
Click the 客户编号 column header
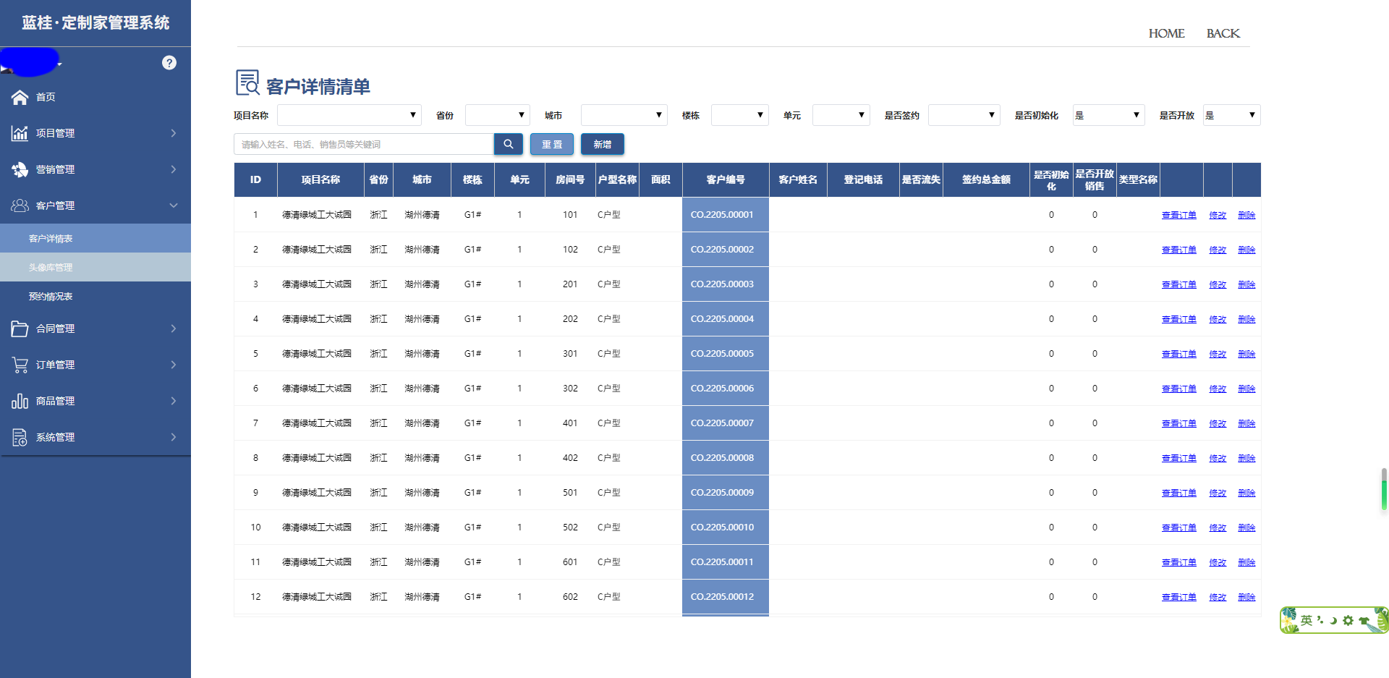(726, 179)
